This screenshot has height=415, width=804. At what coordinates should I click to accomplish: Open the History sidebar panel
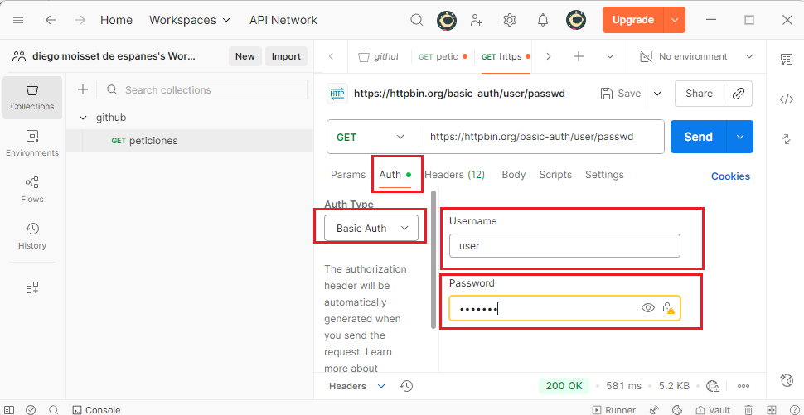coord(32,236)
